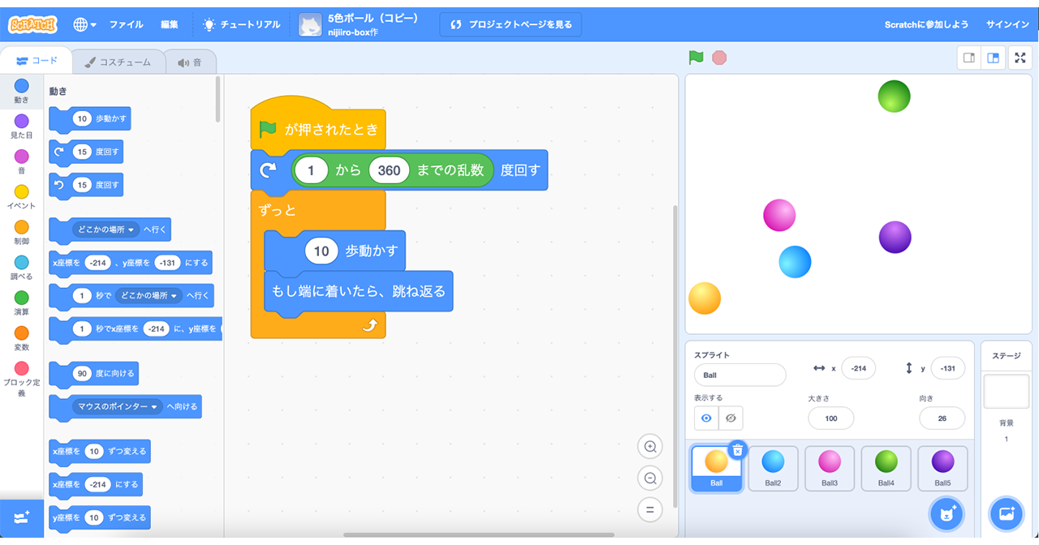This screenshot has height=545, width=1039.
Task: Click the green flag to start project
Action: 696,58
